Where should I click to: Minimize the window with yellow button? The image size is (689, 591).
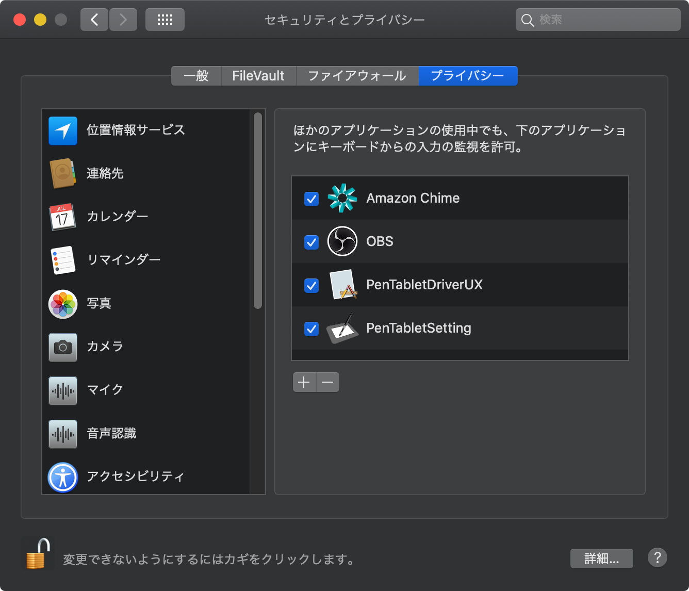40,20
